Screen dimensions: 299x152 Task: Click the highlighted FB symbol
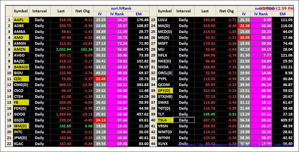(x=21, y=103)
